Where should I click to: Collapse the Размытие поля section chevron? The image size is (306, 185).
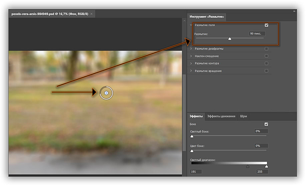191,25
